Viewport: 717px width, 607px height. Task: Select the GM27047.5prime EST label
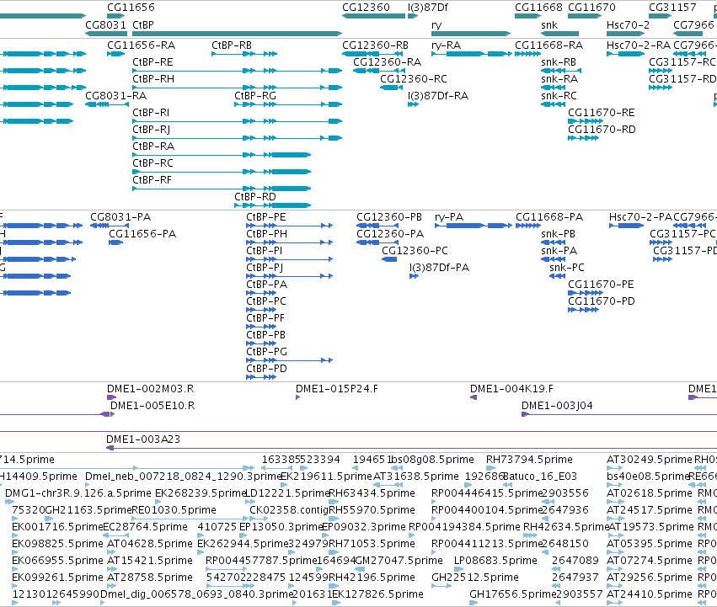[x=399, y=561]
